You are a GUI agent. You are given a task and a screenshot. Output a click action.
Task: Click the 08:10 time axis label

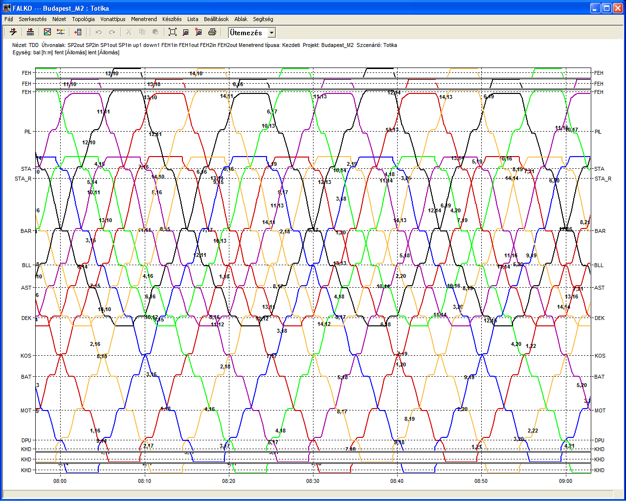pos(144,481)
